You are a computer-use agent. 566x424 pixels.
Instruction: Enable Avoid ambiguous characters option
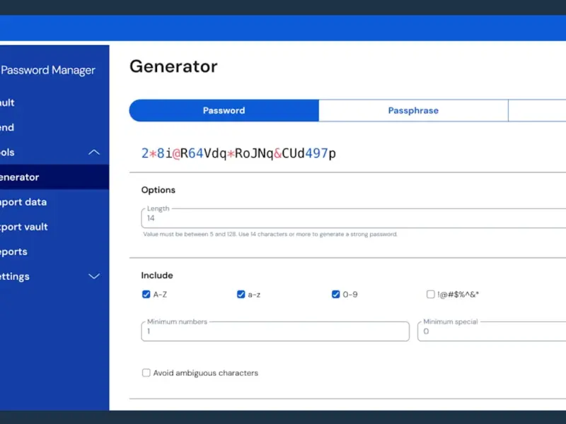coord(146,372)
